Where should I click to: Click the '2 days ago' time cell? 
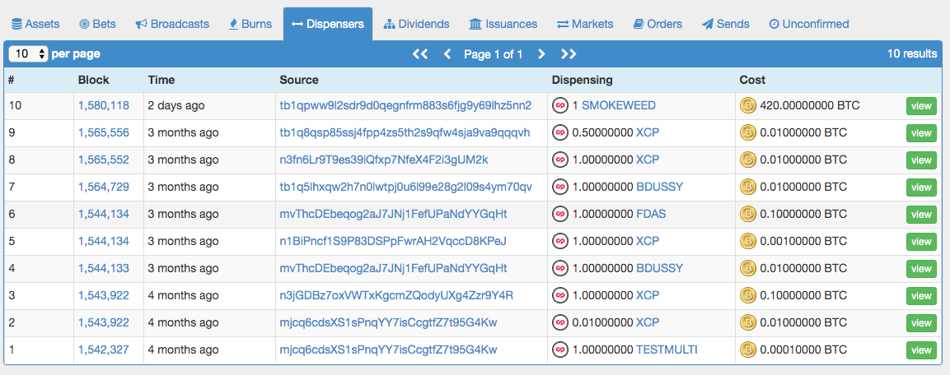pyautogui.click(x=176, y=105)
